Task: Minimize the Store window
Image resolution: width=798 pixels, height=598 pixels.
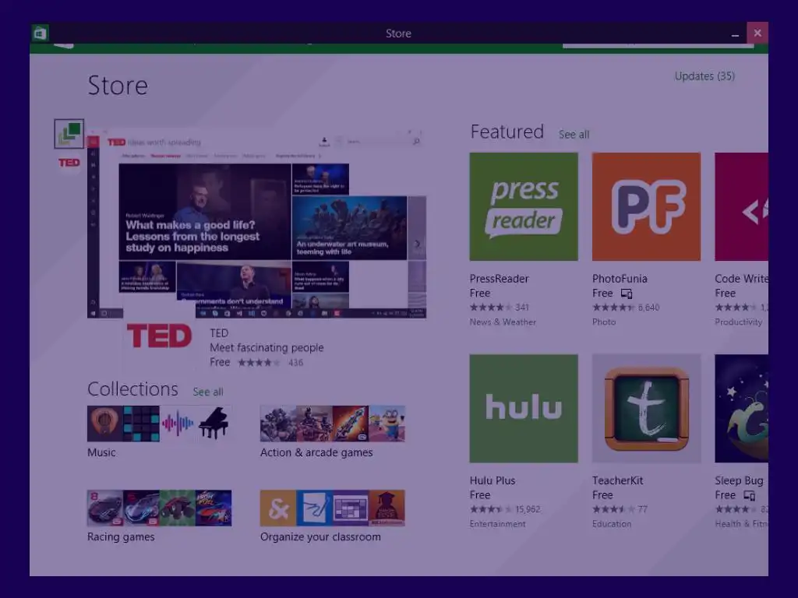Action: tap(735, 33)
